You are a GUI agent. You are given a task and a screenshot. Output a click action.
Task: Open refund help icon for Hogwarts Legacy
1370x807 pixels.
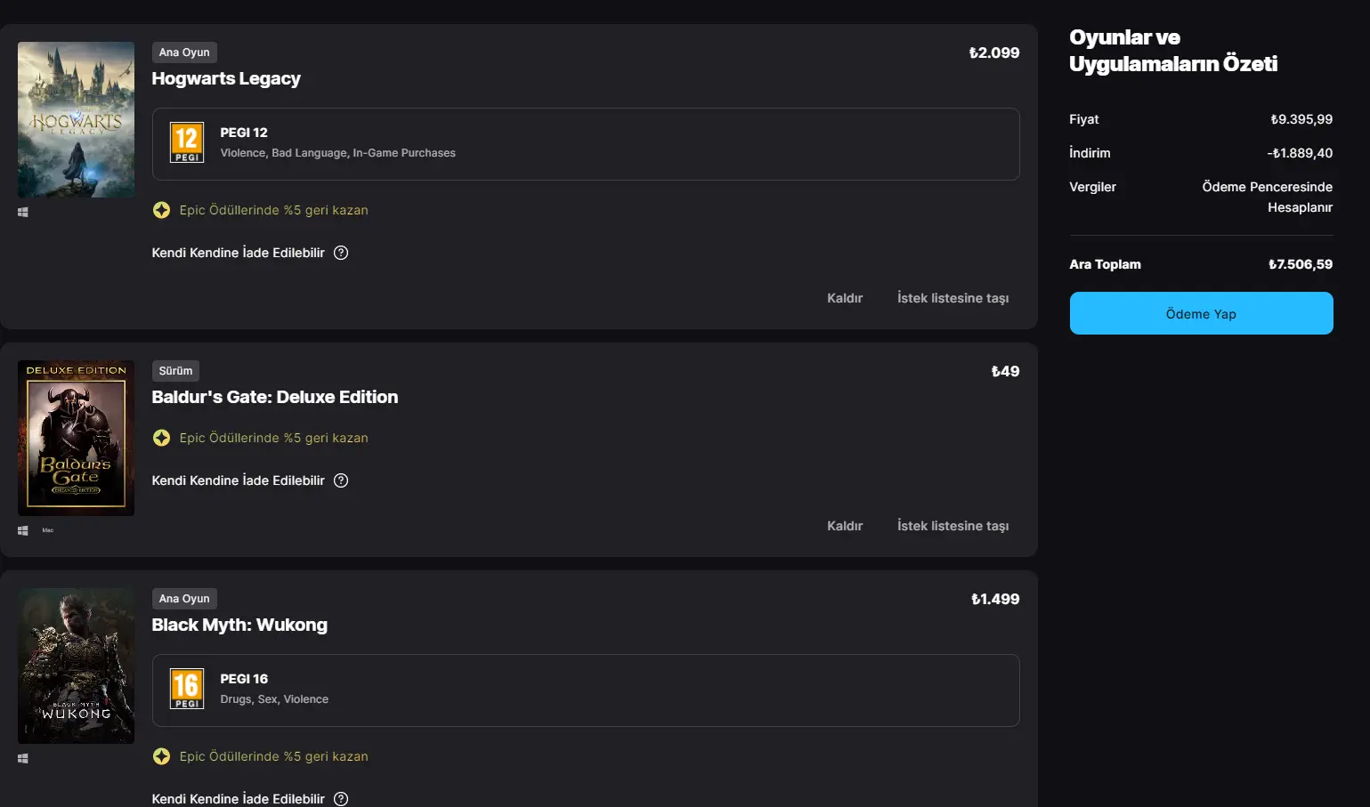(x=341, y=253)
